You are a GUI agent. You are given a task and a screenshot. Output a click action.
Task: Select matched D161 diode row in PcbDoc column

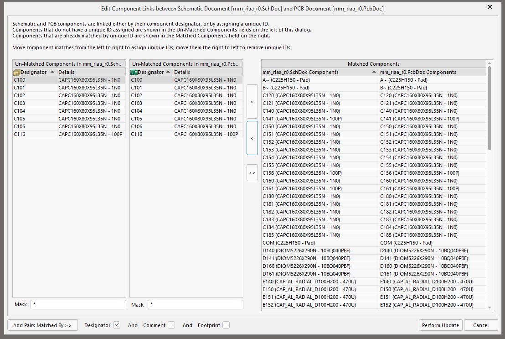coord(432,273)
